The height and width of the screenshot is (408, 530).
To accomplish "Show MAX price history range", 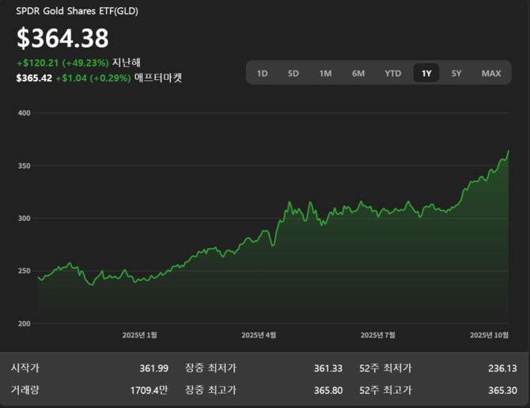I will 491,74.
